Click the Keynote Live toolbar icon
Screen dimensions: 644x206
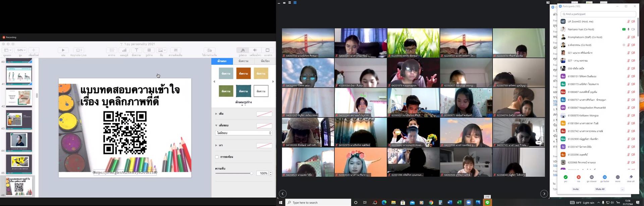click(78, 50)
